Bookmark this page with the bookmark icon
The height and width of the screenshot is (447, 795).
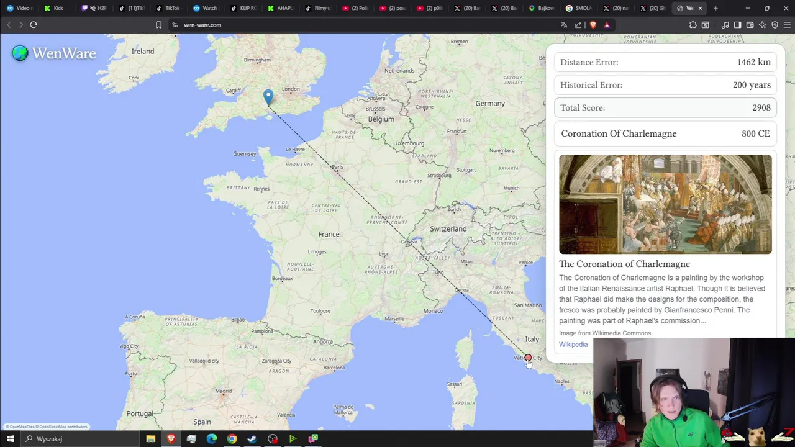coord(158,25)
